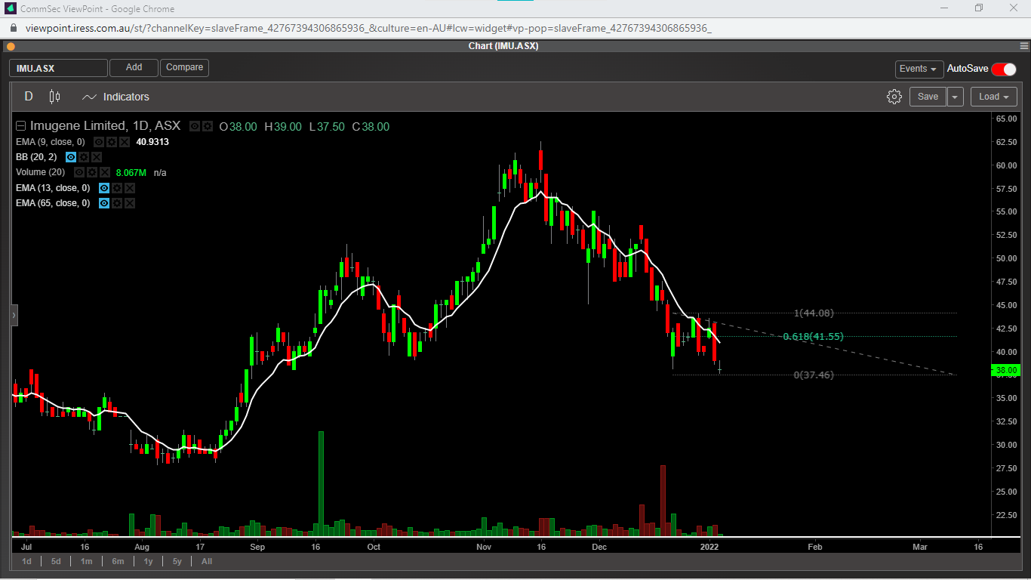Click the 0(37.46) Fibonacci level label
Image resolution: width=1031 pixels, height=580 pixels.
click(814, 375)
